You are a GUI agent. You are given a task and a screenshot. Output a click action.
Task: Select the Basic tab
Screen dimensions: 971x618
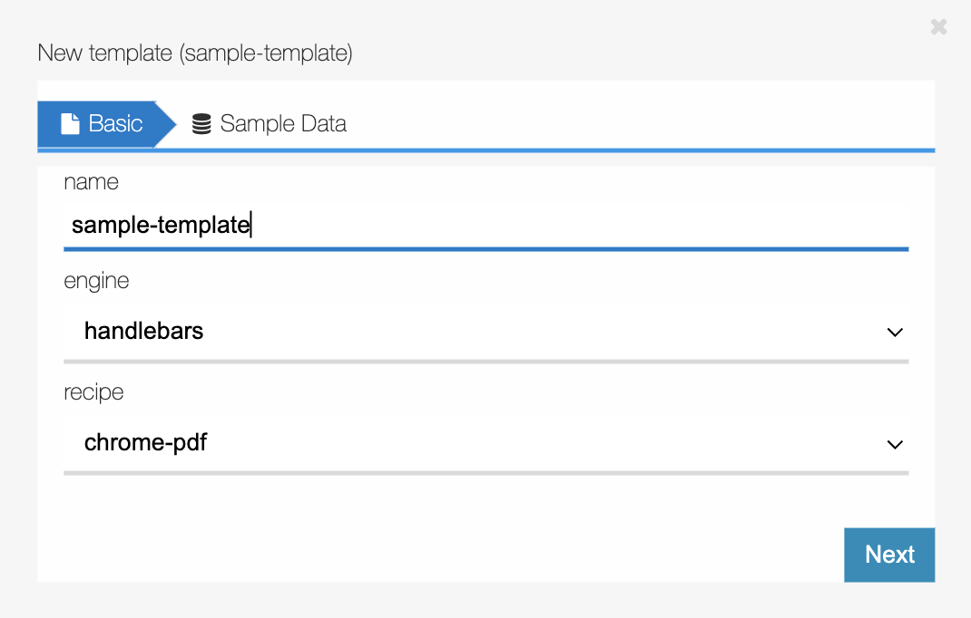(113, 122)
